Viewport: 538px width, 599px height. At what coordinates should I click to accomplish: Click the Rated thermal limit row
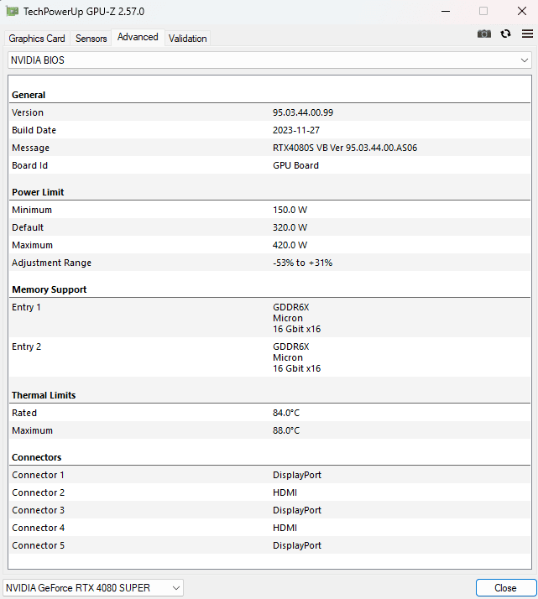(x=269, y=413)
